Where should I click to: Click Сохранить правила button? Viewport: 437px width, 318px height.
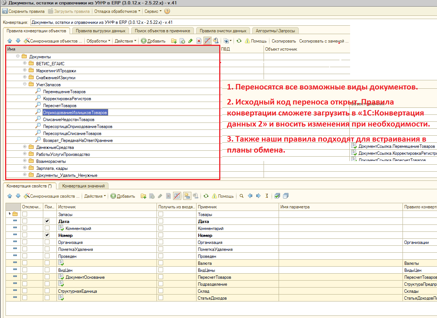(23, 11)
